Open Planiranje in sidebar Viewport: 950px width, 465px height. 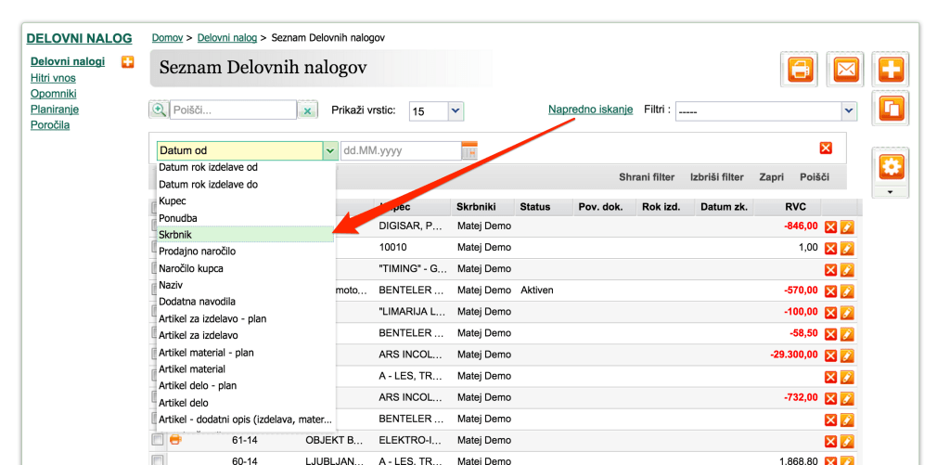coord(55,110)
